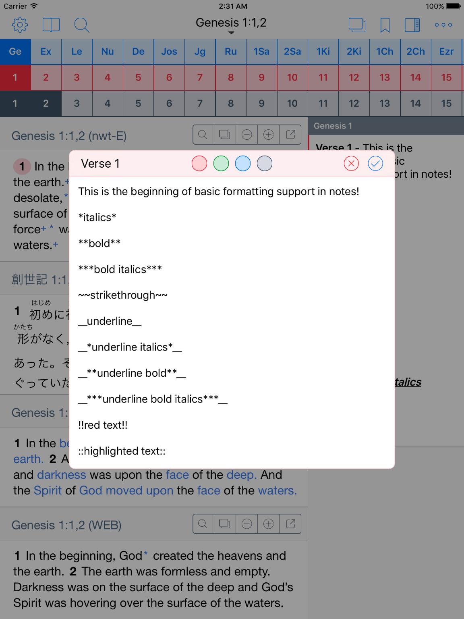Viewport: 464px width, 619px height.
Task: Tap the layered windows icon in top toolbar
Action: tap(357, 25)
